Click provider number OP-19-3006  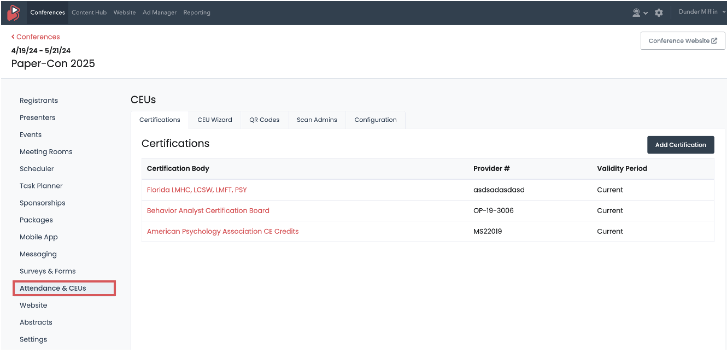tap(494, 211)
